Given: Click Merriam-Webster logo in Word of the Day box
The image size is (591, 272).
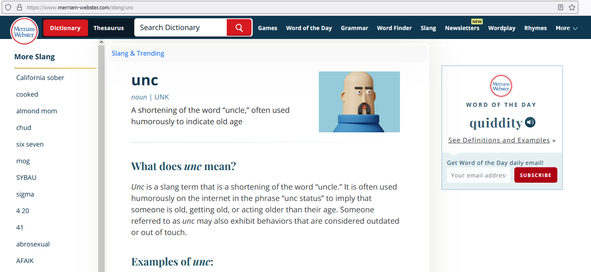Looking at the screenshot, I should coord(501,86).
